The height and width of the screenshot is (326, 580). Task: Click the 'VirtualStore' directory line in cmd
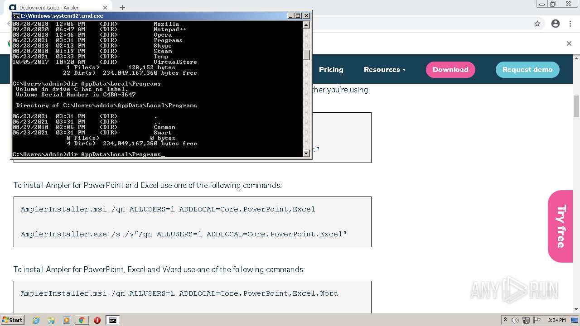point(105,62)
